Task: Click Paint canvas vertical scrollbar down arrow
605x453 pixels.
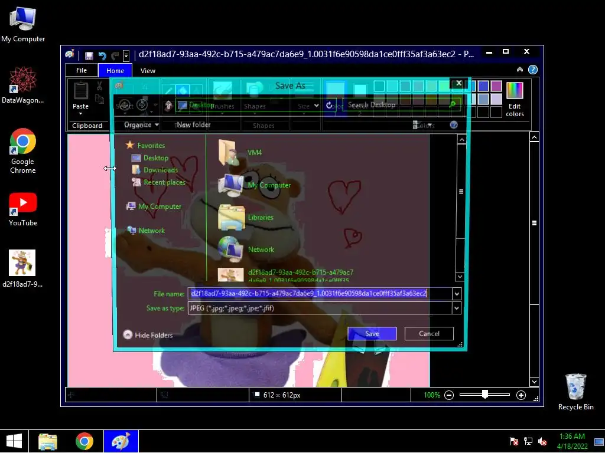Action: coord(534,382)
